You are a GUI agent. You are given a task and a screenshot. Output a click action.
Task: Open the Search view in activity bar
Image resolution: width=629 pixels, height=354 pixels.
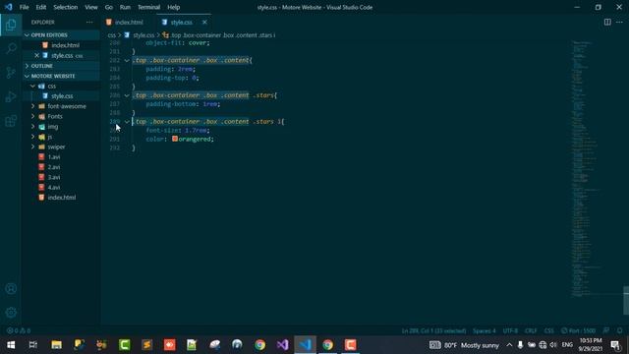(11, 48)
